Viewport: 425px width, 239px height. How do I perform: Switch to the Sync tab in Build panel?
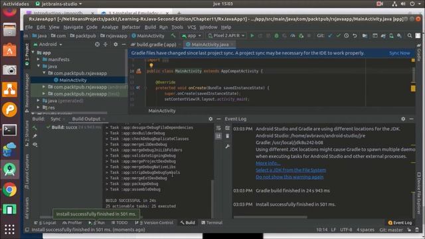pyautogui.click(x=56, y=119)
